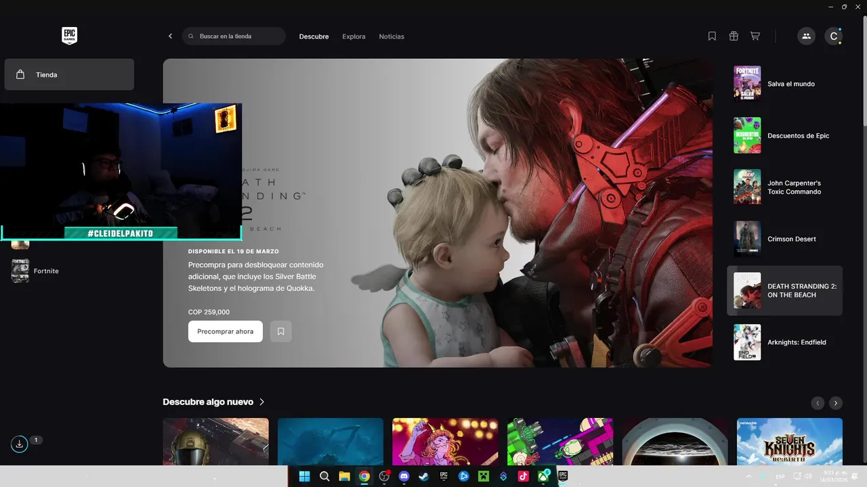Expand the Descubre algo nuevo section
Image resolution: width=867 pixels, height=487 pixels.
point(213,402)
